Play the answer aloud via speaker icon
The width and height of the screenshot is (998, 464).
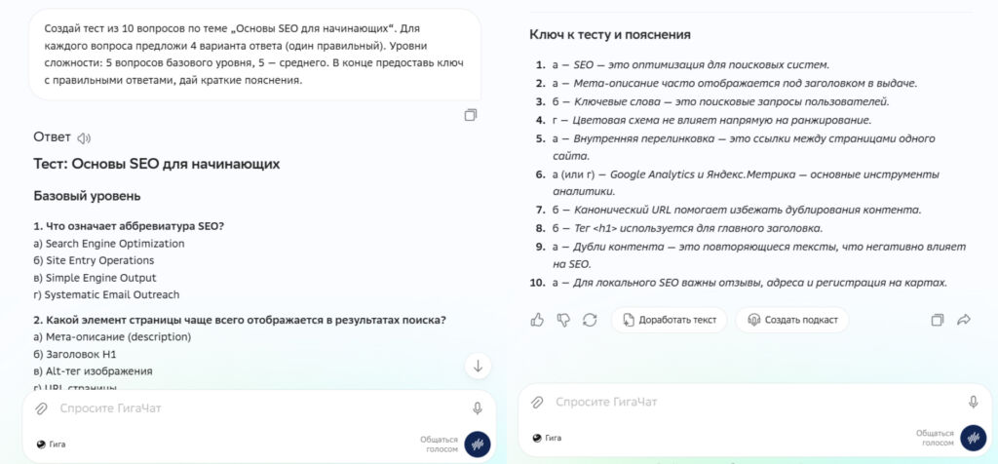84,137
